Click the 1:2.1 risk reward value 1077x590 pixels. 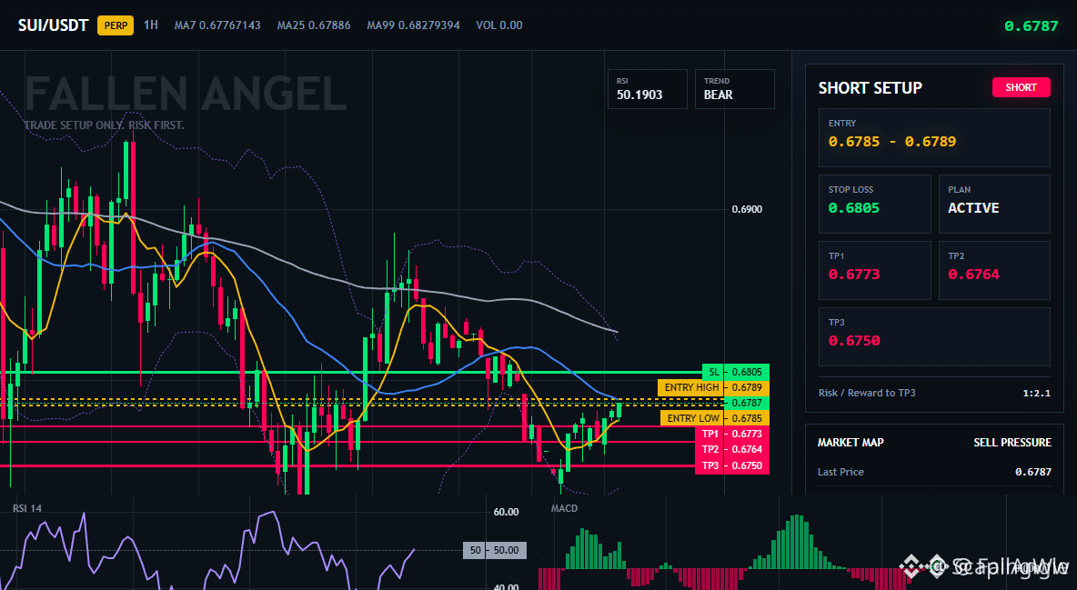click(x=1036, y=394)
